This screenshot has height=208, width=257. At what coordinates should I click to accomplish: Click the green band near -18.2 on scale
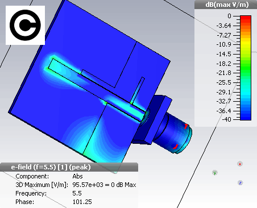click(x=246, y=64)
